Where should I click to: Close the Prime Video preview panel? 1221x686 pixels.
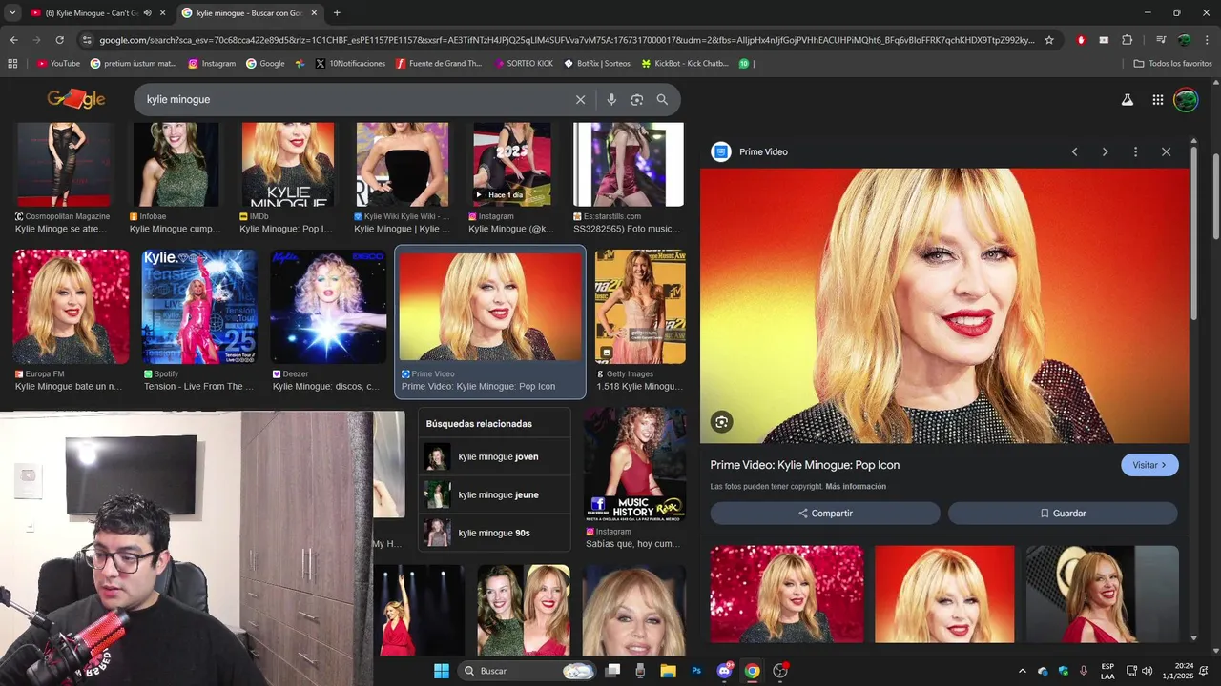pos(1166,151)
